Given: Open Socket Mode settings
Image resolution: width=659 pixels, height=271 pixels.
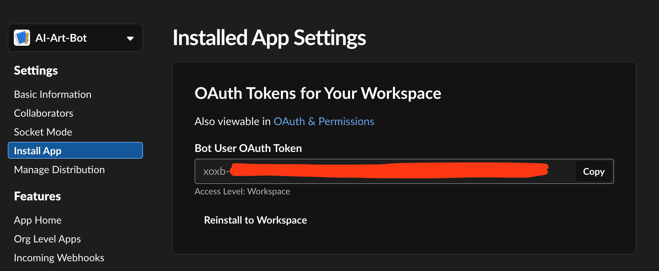Looking at the screenshot, I should [43, 132].
